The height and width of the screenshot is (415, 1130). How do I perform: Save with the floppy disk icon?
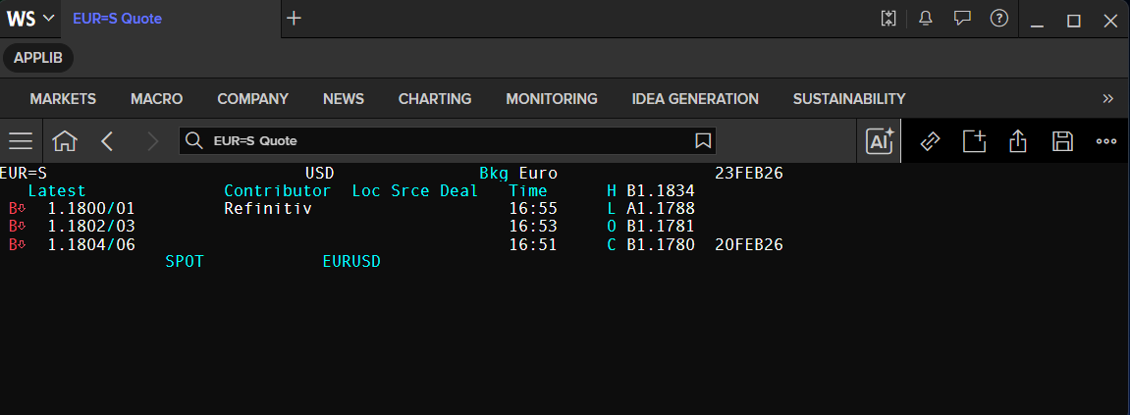coord(1062,141)
